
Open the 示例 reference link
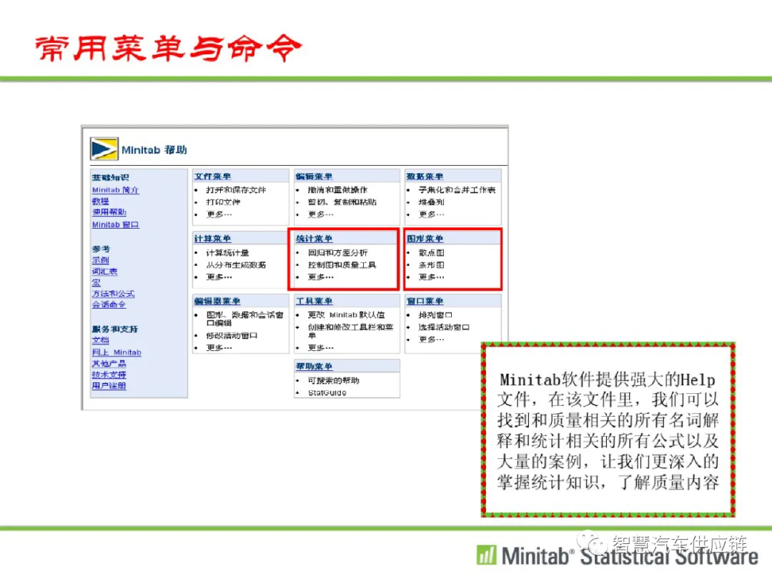pos(101,260)
